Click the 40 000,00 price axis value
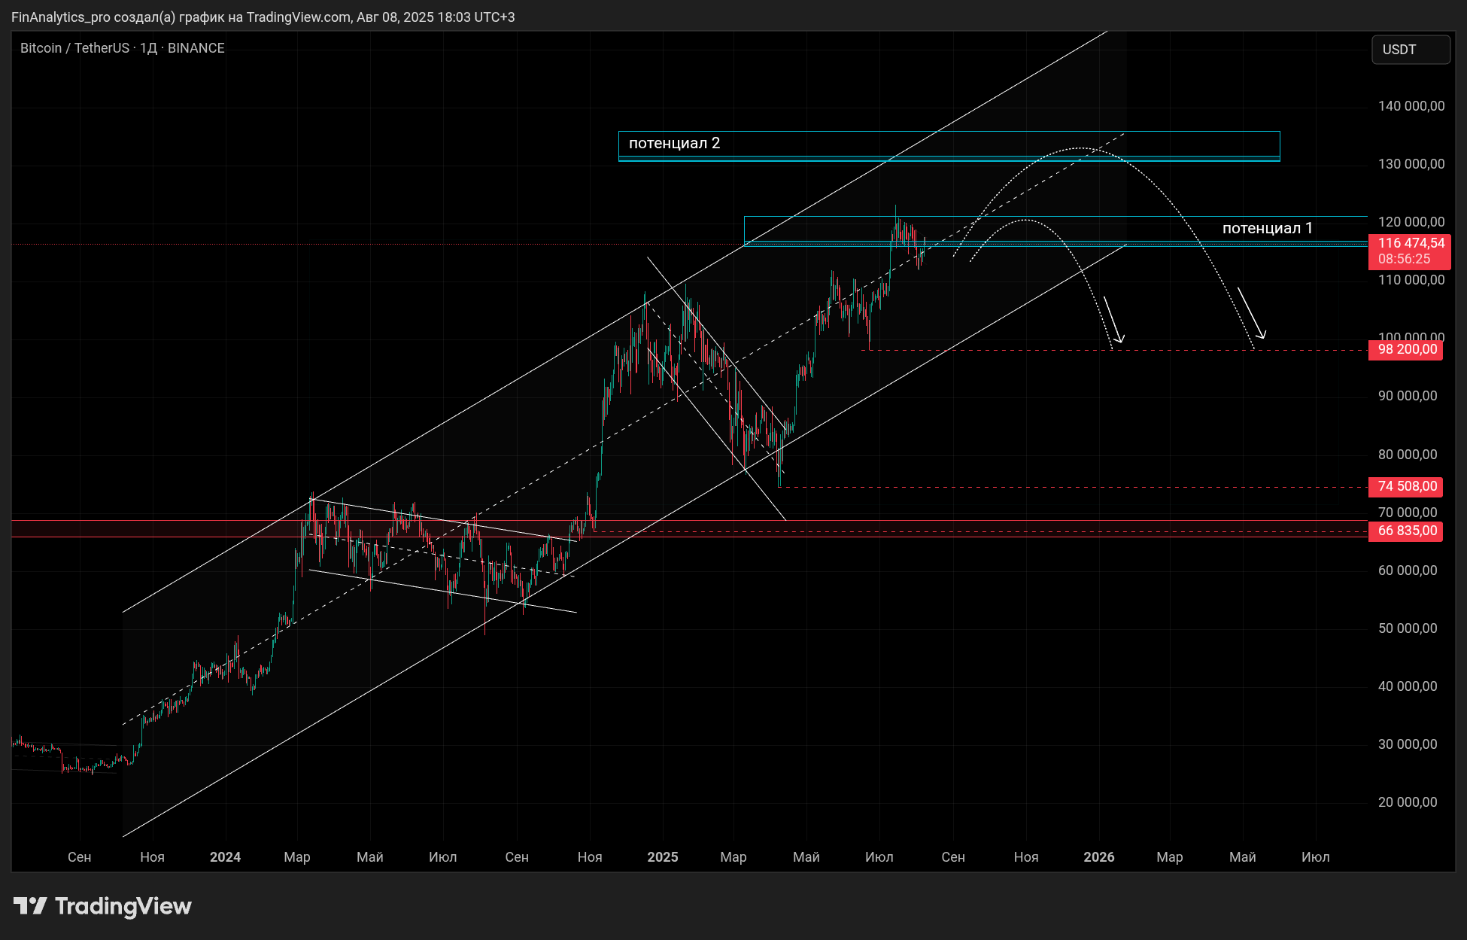Viewport: 1467px width, 940px height. click(1407, 686)
